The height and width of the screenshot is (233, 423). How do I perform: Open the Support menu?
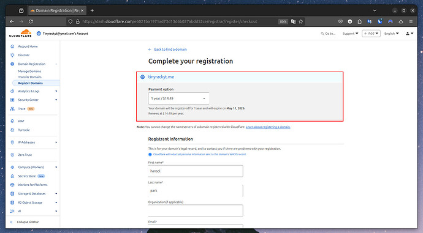(x=350, y=34)
